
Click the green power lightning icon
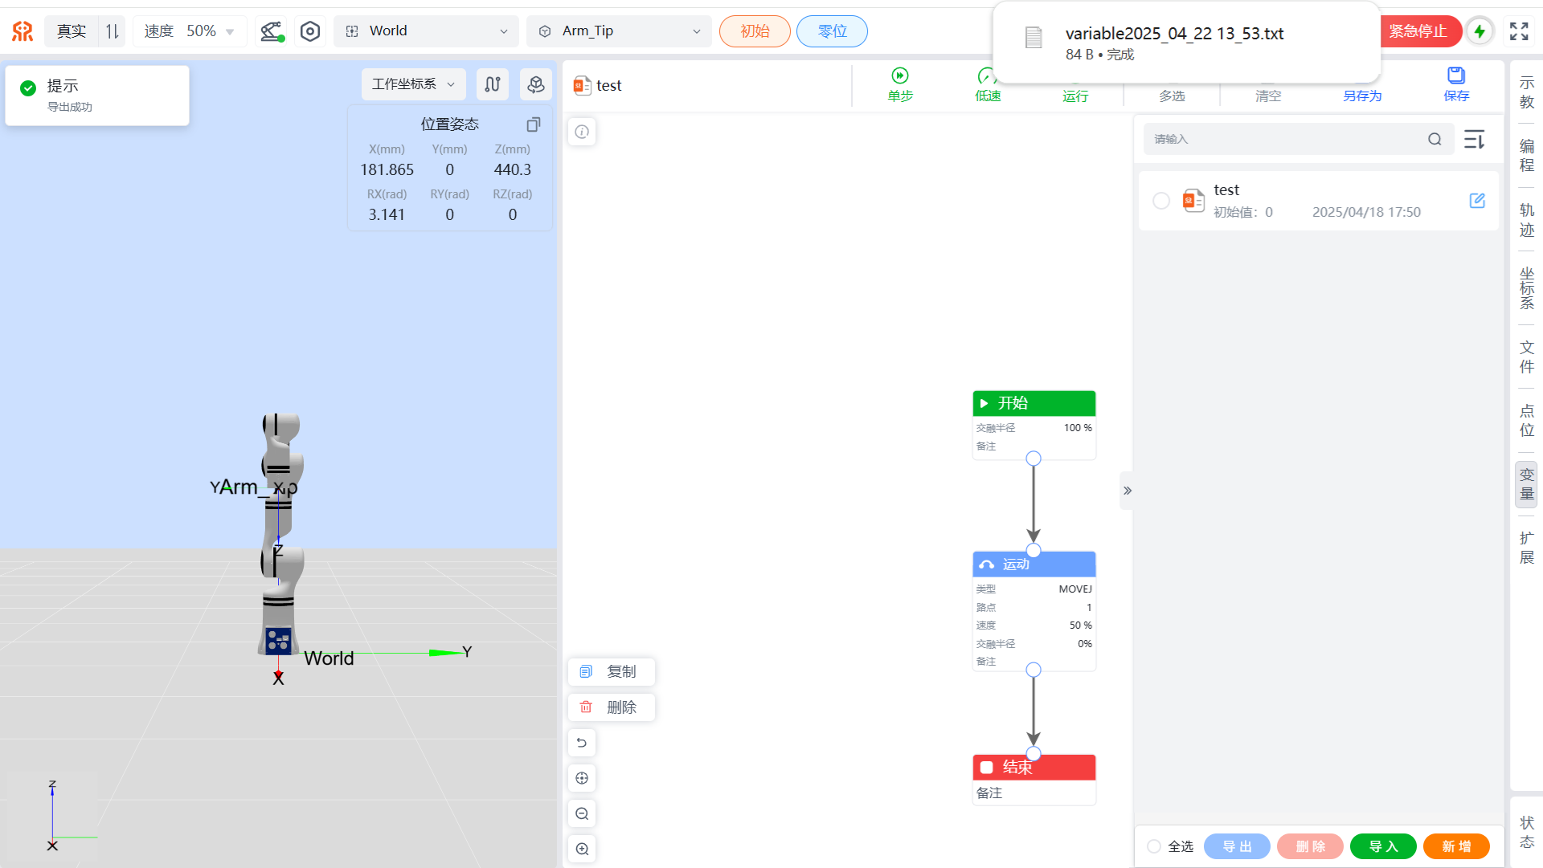click(1480, 31)
